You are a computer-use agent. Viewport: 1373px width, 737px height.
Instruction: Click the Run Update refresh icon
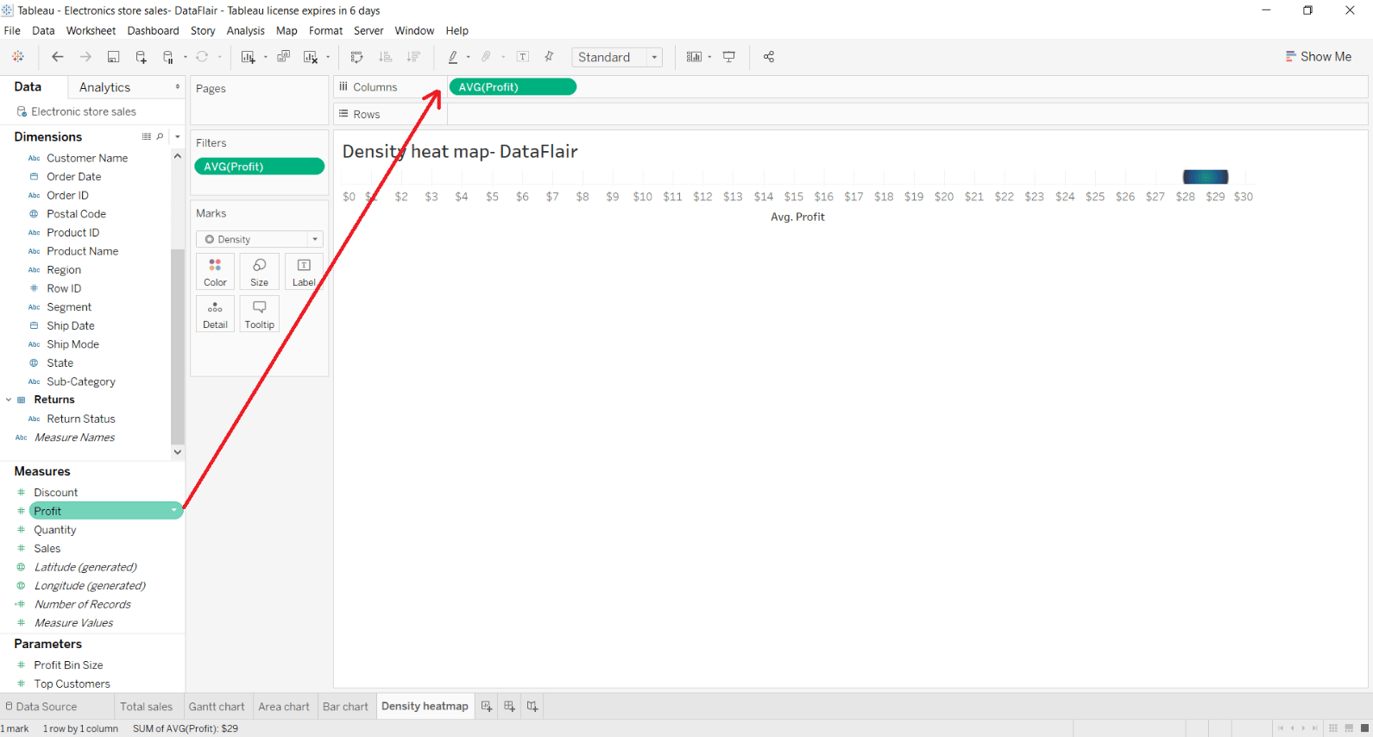click(202, 57)
